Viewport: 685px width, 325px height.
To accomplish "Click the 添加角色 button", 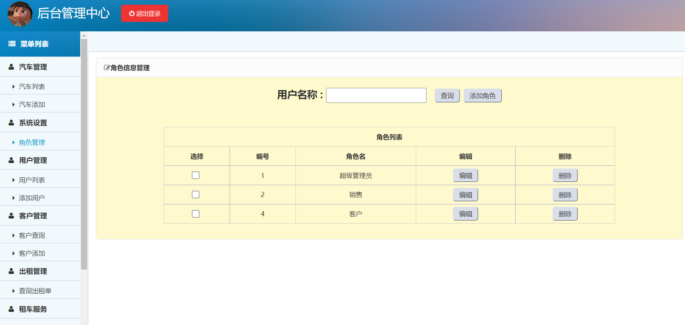I will (x=483, y=96).
